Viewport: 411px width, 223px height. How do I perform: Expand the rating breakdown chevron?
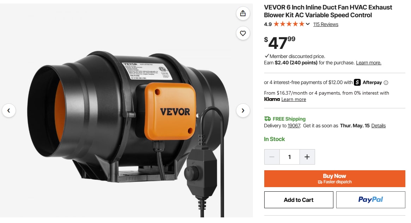[x=308, y=24]
